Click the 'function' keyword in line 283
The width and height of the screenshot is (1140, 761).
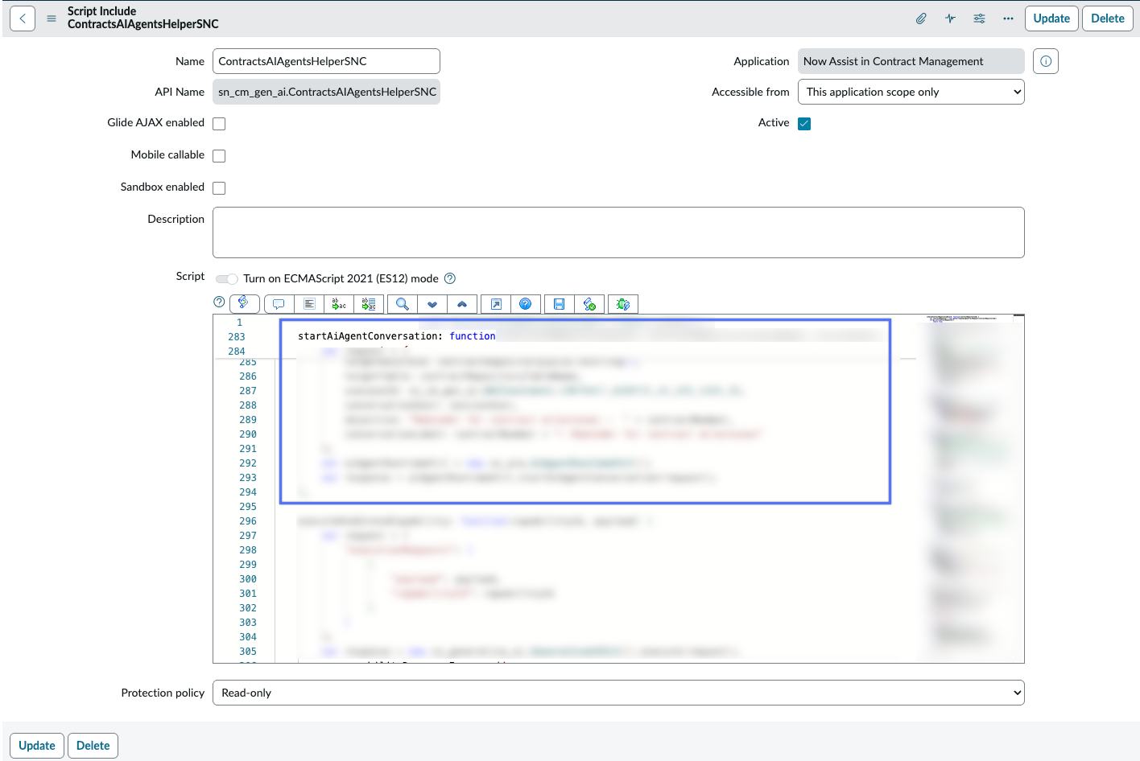473,336
